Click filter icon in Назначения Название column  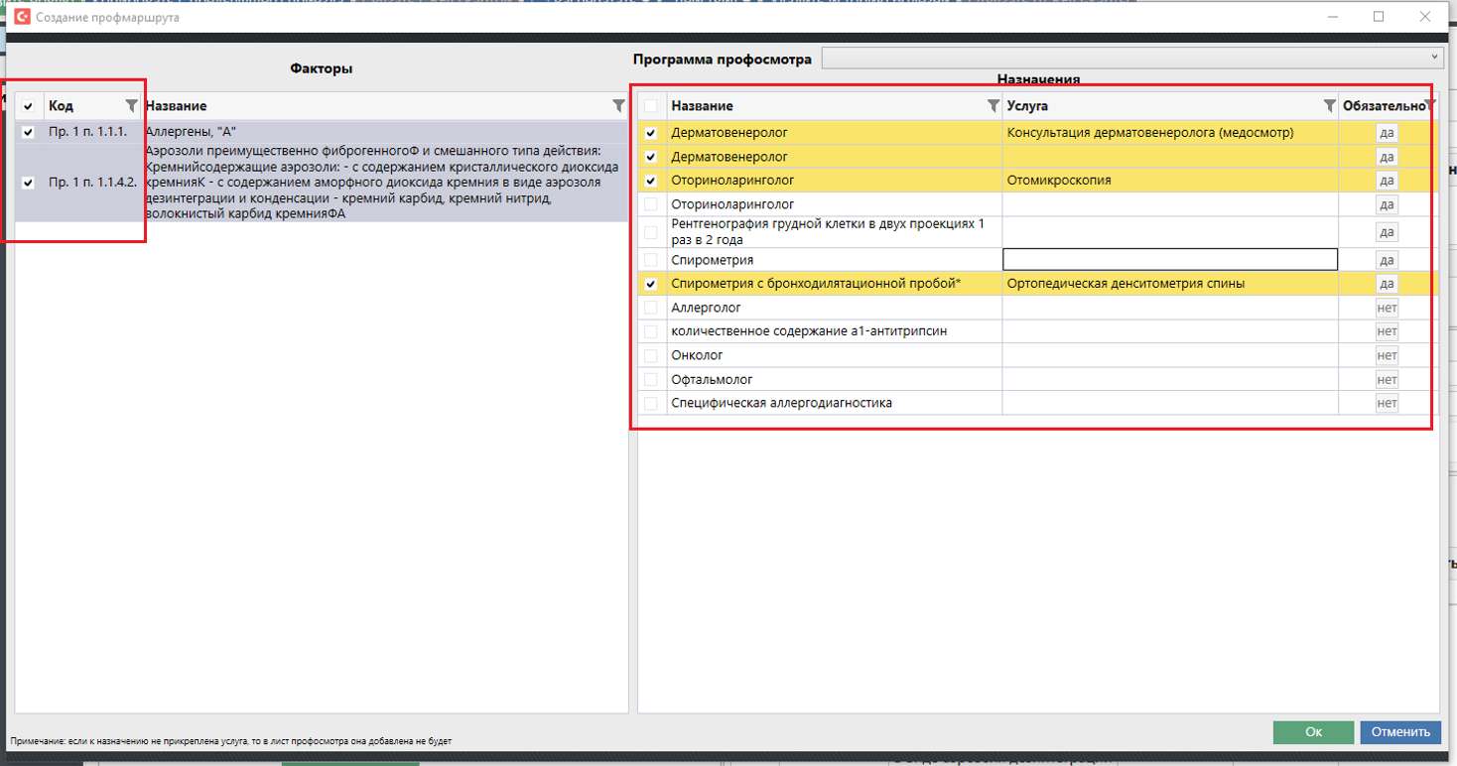[x=993, y=106]
